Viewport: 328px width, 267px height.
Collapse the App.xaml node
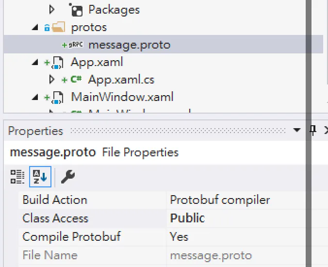point(35,63)
